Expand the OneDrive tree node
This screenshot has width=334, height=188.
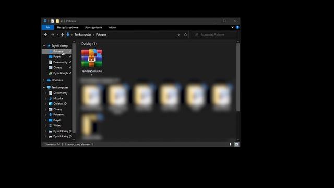[x=44, y=80]
